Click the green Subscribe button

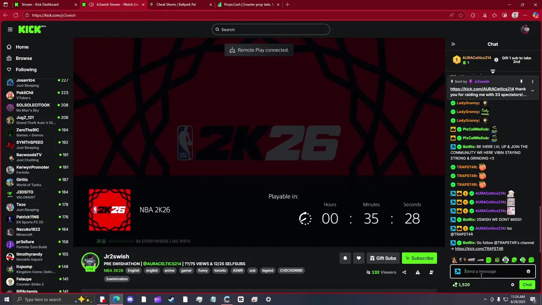click(419, 258)
